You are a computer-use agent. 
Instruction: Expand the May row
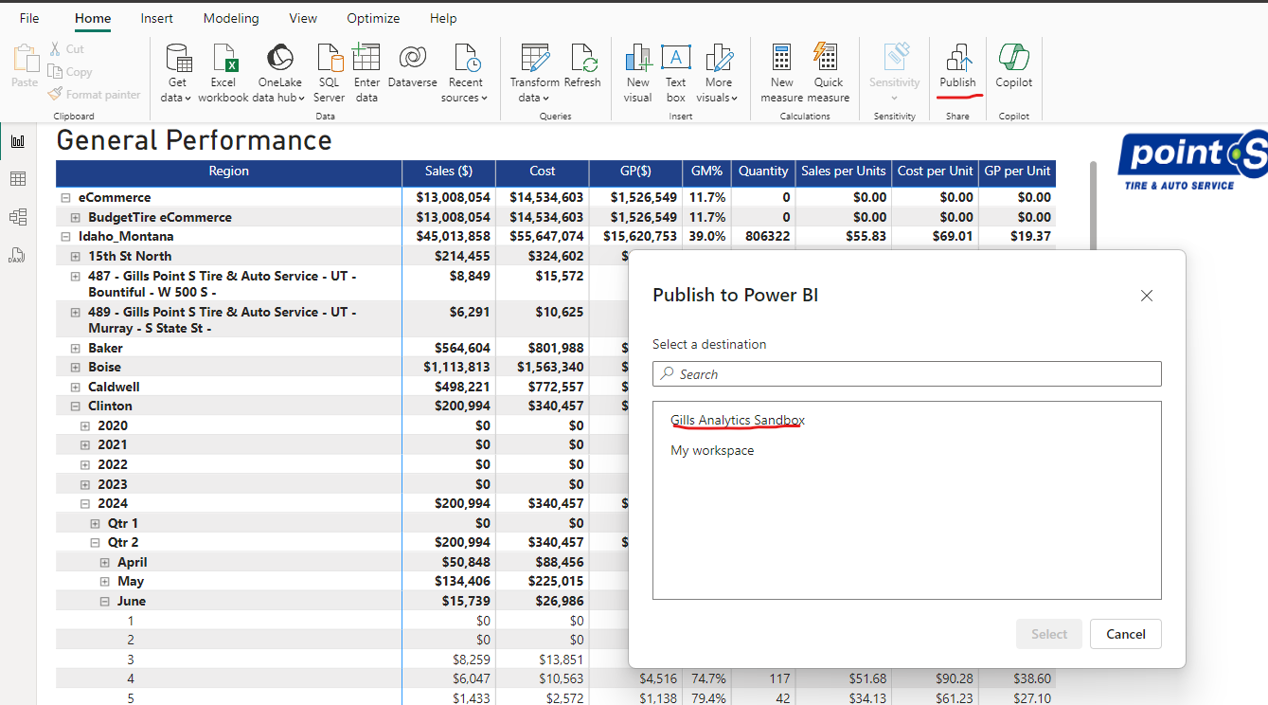(105, 582)
